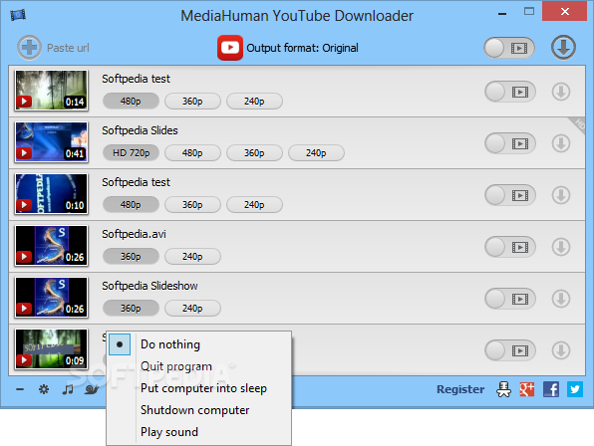Select 240p for Softpedia Slideshow
This screenshot has width=594, height=446.
pyautogui.click(x=192, y=309)
